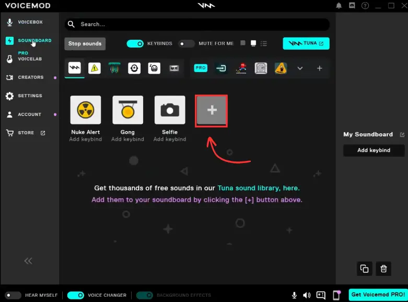Open the Store link
The width and height of the screenshot is (408, 302).
pyautogui.click(x=26, y=133)
